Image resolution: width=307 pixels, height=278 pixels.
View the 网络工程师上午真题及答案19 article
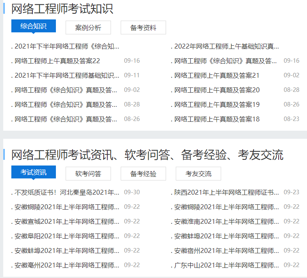(217, 105)
